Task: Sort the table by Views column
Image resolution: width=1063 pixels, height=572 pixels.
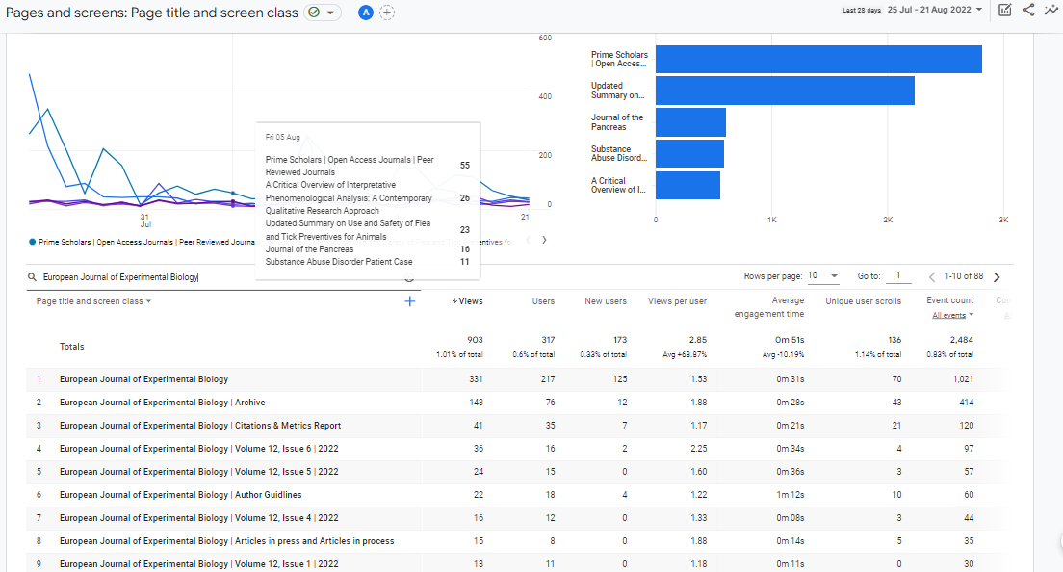Action: point(468,301)
